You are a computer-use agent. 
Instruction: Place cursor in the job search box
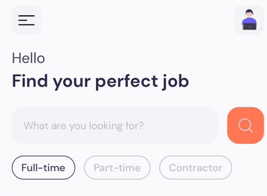pyautogui.click(x=115, y=125)
